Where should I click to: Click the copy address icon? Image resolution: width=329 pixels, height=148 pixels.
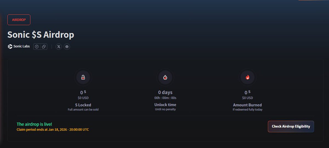tap(44, 47)
